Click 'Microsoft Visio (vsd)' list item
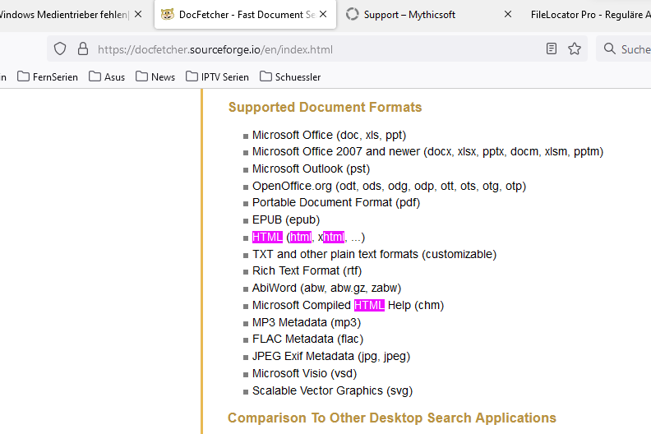651x434 pixels. tap(305, 374)
